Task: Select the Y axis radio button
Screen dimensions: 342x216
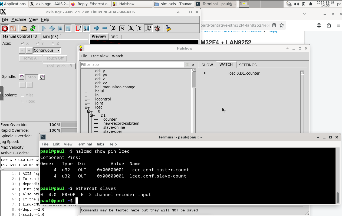Action: point(38,43)
